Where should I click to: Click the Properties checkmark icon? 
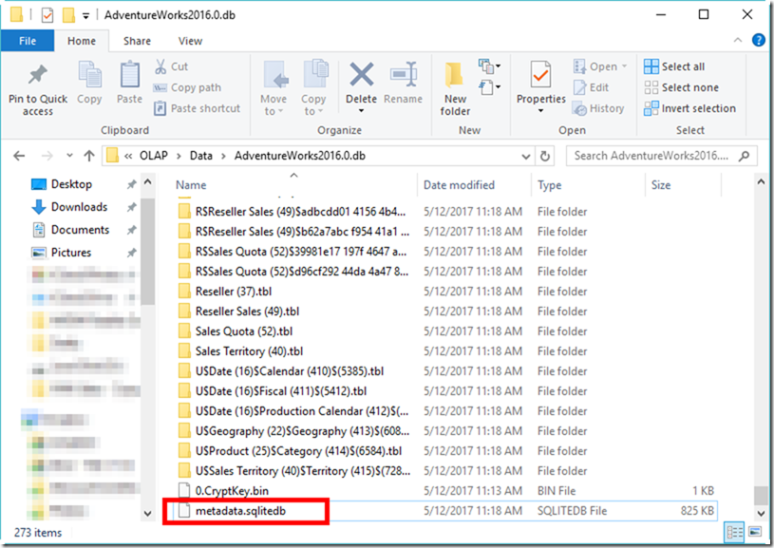click(x=541, y=74)
